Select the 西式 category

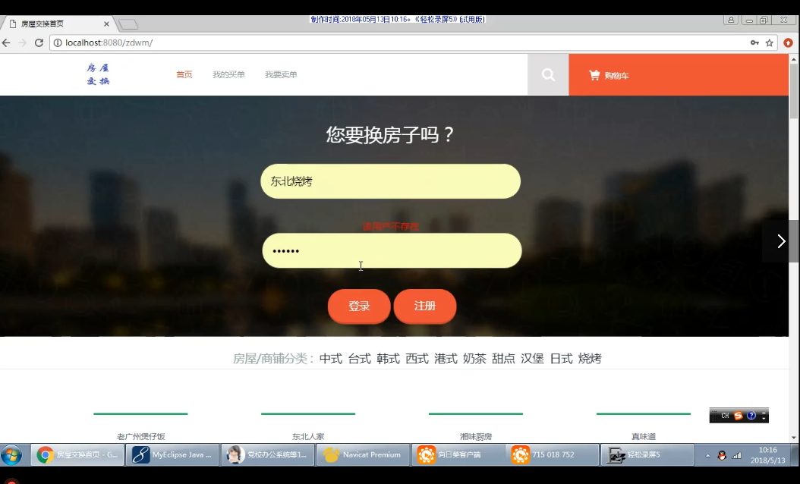coord(417,359)
